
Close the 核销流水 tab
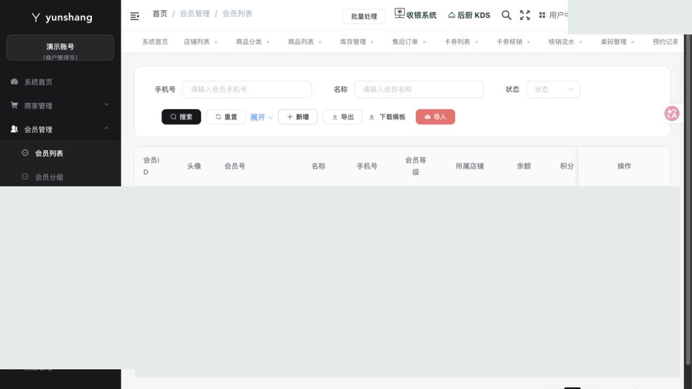coord(580,42)
